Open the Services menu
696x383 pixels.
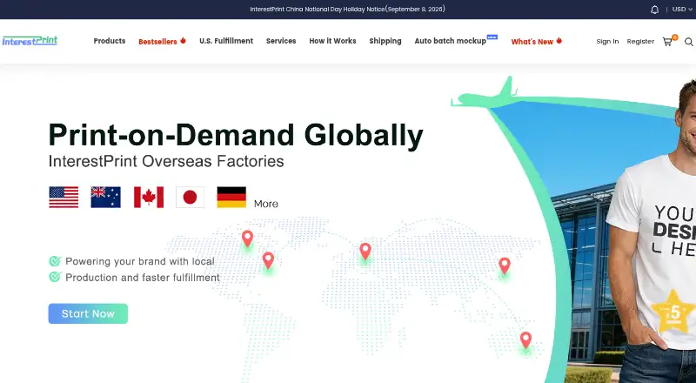(x=281, y=41)
